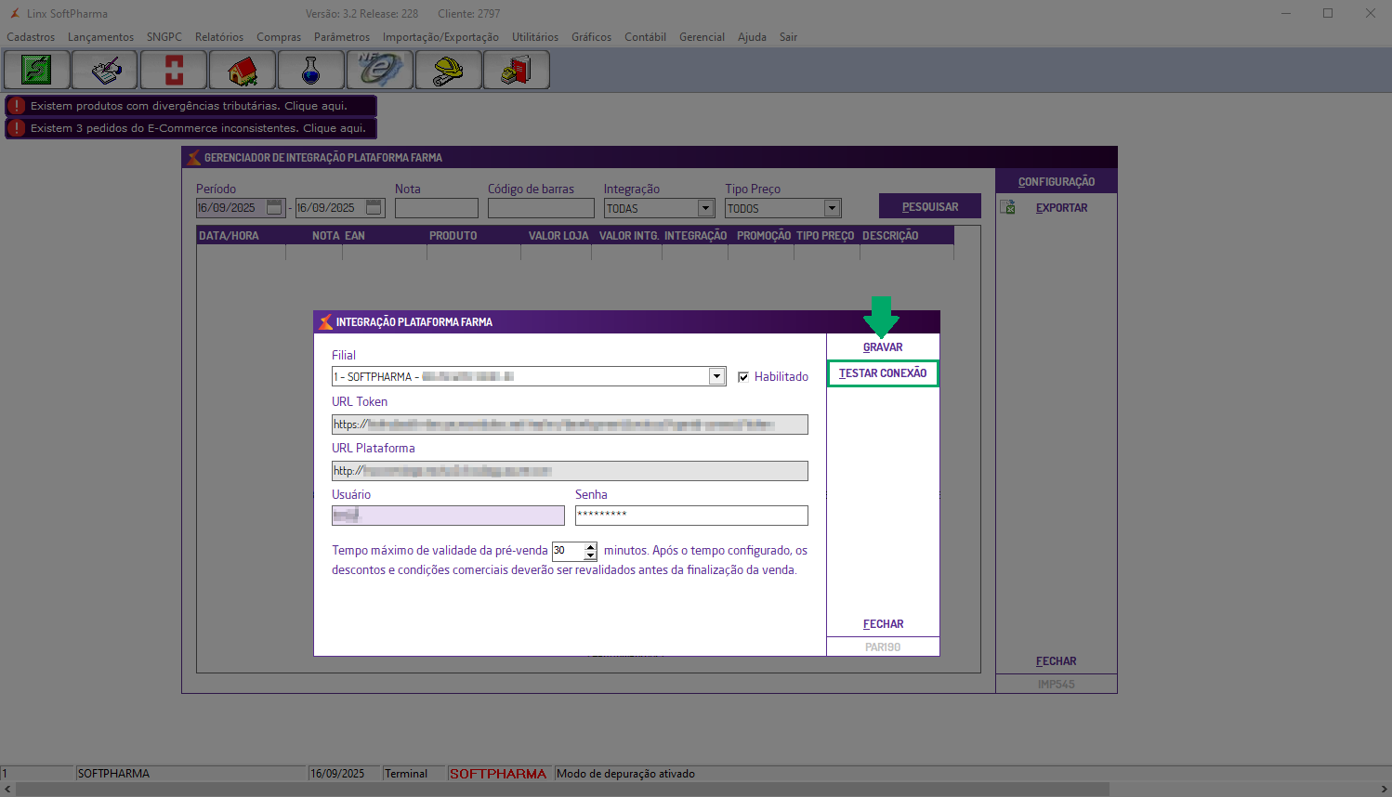Click into the Usuário field
Screen dimensions: 1392x797
click(x=448, y=516)
